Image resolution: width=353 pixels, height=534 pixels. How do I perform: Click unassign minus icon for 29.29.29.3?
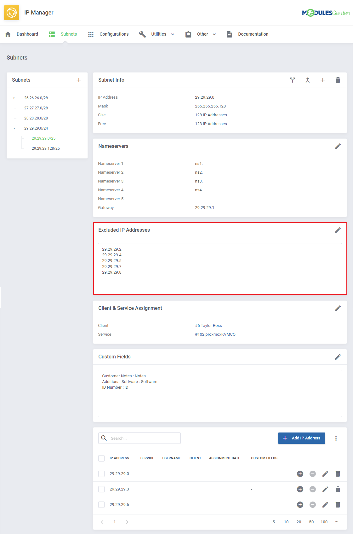(x=313, y=489)
